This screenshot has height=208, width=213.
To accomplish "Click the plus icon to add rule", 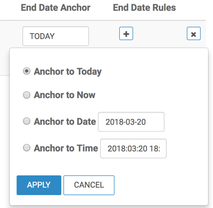I will pos(126,34).
